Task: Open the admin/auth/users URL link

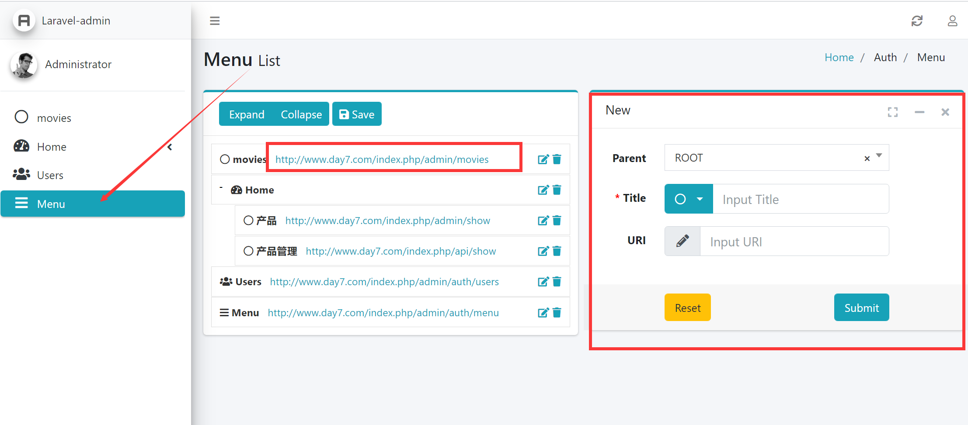Action: (x=384, y=282)
